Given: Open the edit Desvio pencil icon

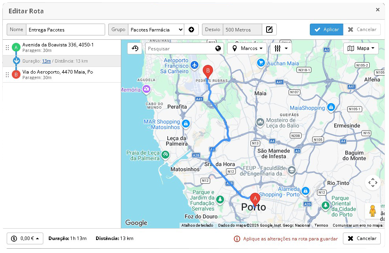Looking at the screenshot, I should (269, 30).
